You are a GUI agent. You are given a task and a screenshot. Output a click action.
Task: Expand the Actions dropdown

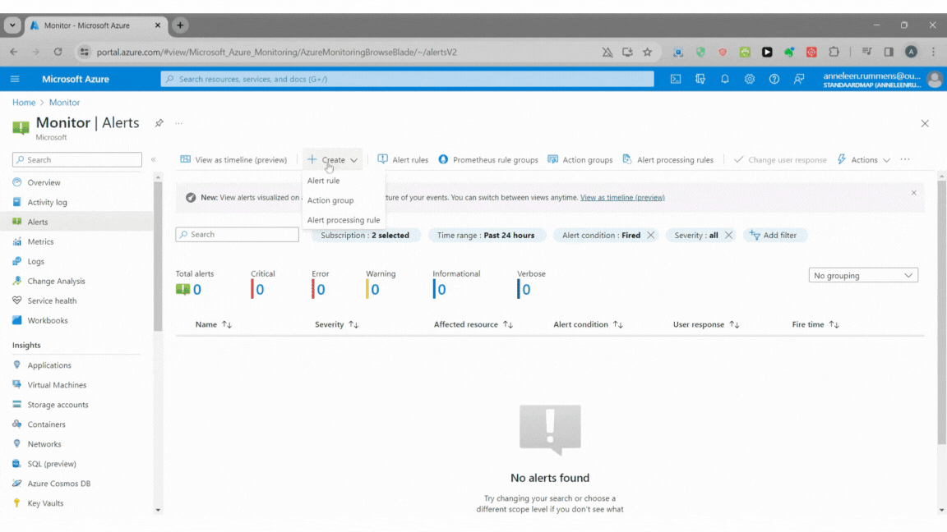(864, 160)
